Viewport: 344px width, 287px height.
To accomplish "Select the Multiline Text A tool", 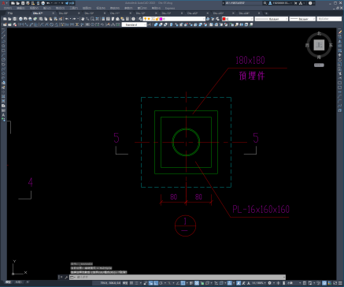I will 3,115.
